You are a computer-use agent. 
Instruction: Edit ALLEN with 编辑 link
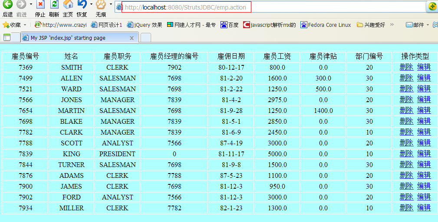(x=424, y=78)
